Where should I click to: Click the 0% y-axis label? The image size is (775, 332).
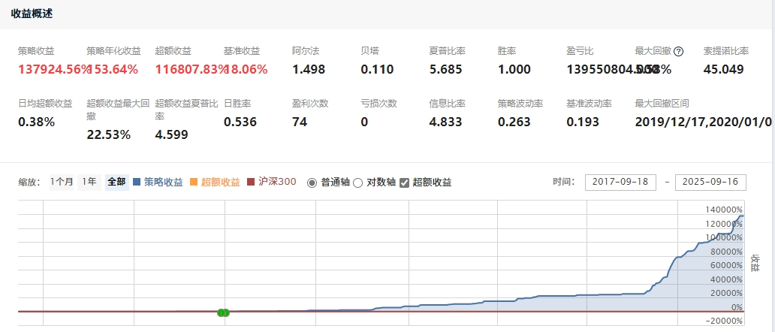(737, 307)
